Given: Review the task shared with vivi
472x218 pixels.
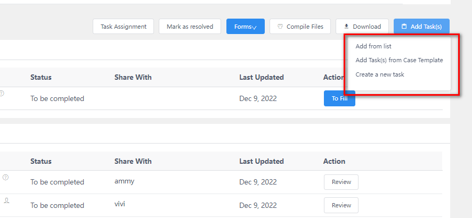Looking at the screenshot, I should point(341,205).
